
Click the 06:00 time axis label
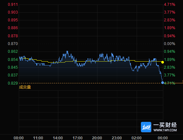[x=163, y=138]
